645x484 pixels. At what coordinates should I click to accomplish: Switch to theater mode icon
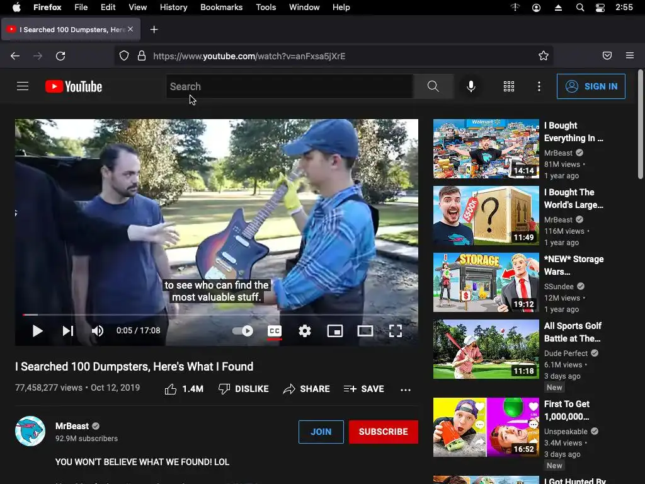pos(365,331)
